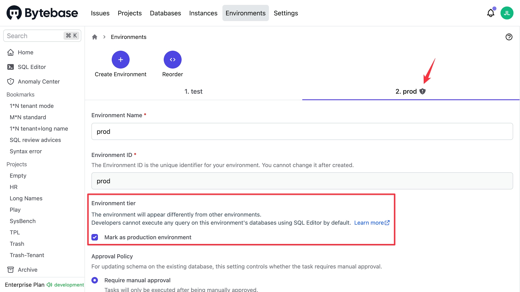The image size is (520, 292).
Task: Click the ⌘ K shortcut badge
Action: tap(71, 36)
